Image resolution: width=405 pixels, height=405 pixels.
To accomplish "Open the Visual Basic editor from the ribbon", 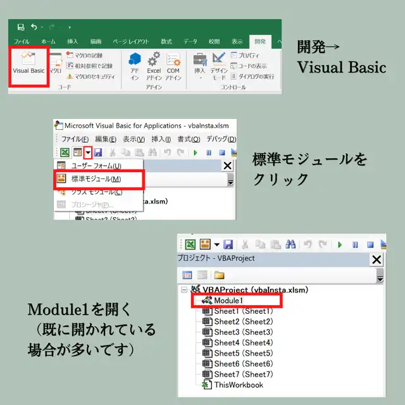I will point(28,65).
